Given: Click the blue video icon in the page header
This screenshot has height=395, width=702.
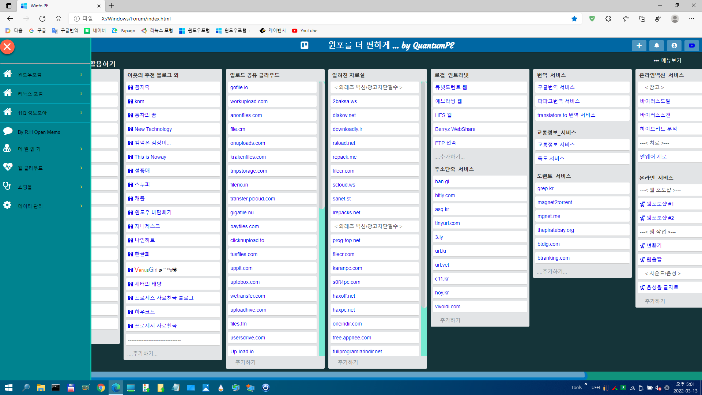Looking at the screenshot, I should coord(691,45).
